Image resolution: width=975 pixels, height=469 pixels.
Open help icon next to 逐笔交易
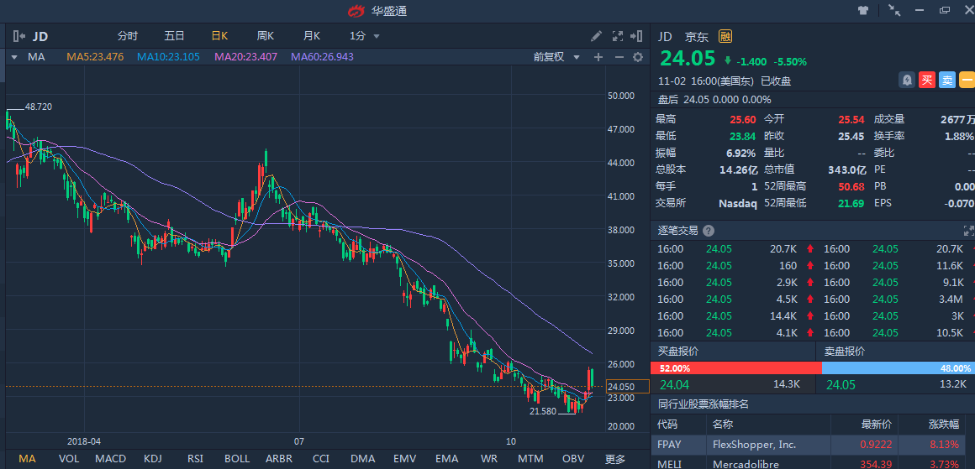click(x=709, y=231)
